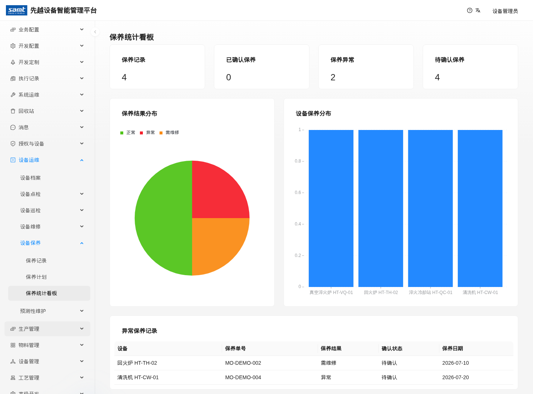Screen dimensions: 533x394
Task: Click the 系统运维 wrench icon
Action: tap(13, 95)
